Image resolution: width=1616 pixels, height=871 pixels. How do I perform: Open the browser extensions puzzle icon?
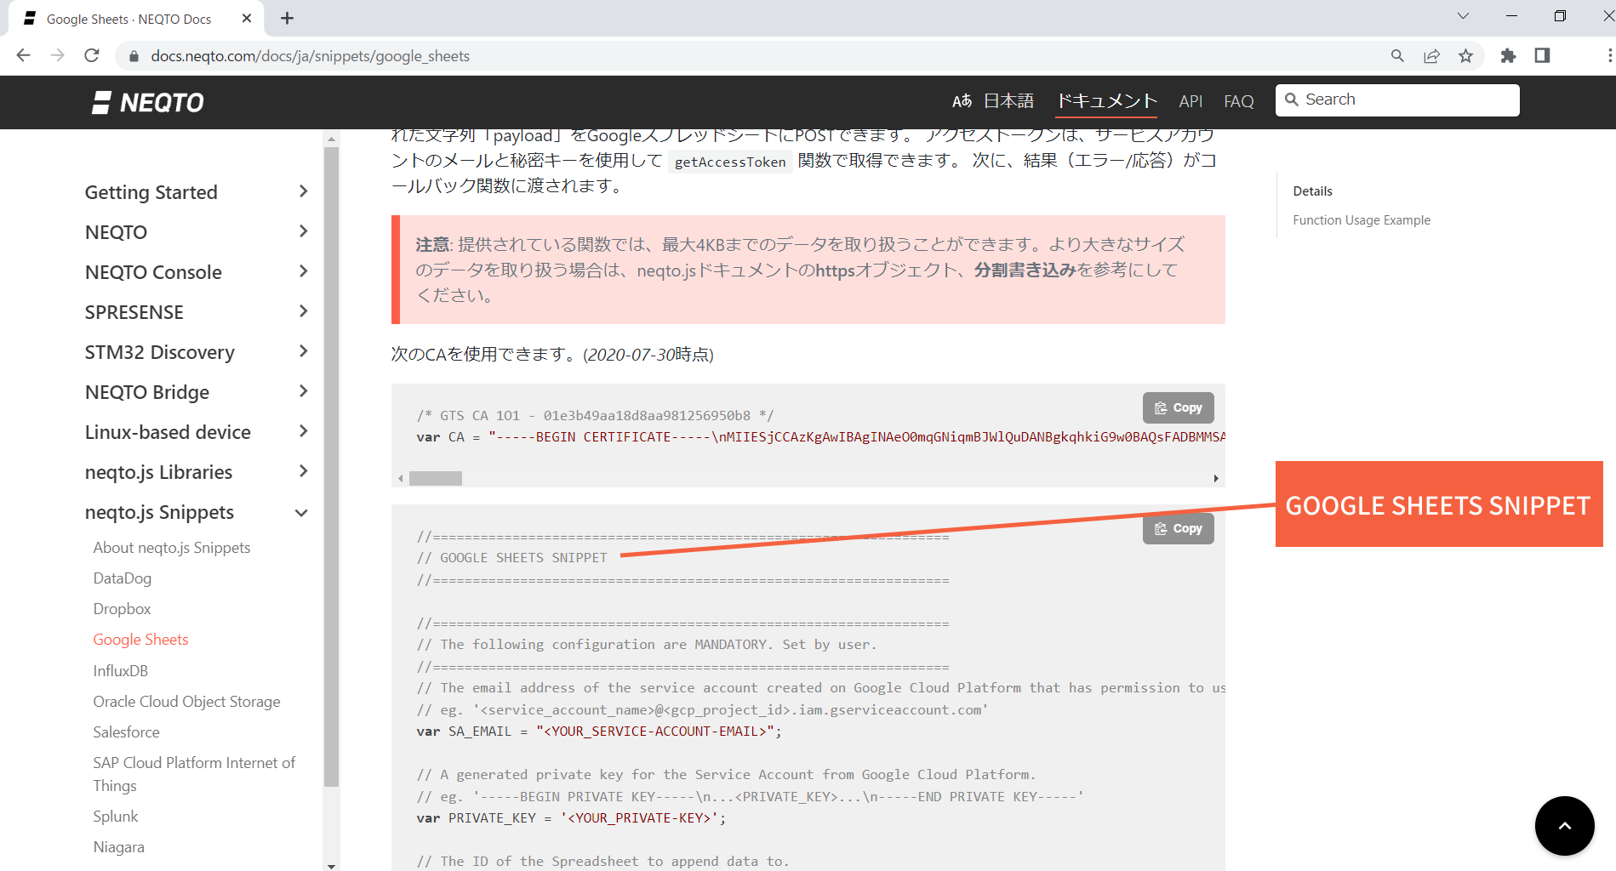click(x=1508, y=56)
